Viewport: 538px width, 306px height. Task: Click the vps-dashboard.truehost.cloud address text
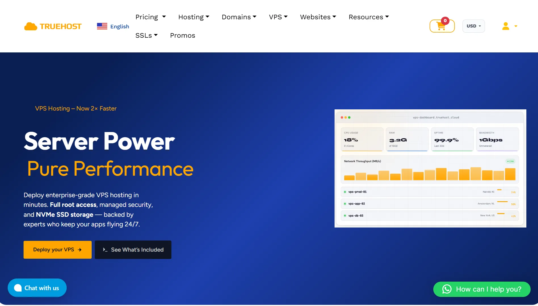click(x=436, y=118)
